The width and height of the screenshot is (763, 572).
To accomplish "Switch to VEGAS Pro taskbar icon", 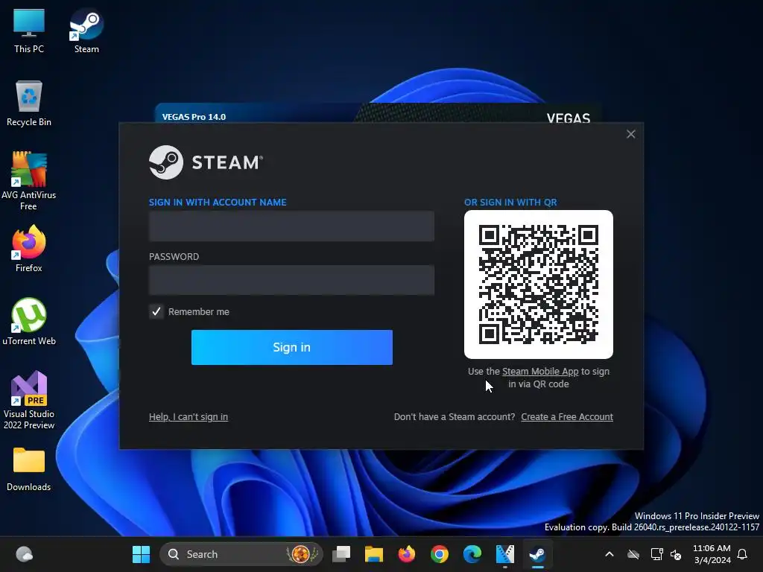I will coord(504,554).
